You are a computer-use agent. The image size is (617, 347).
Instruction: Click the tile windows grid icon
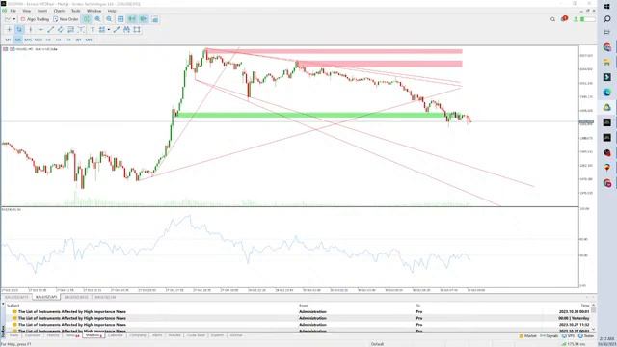(121, 19)
